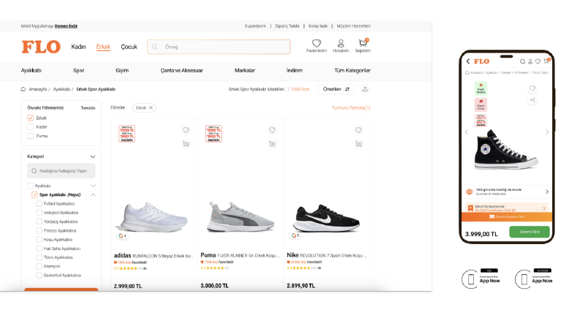Screen dimensions: 580x326
Task: Open the Markalar navigation category
Action: click(x=244, y=70)
